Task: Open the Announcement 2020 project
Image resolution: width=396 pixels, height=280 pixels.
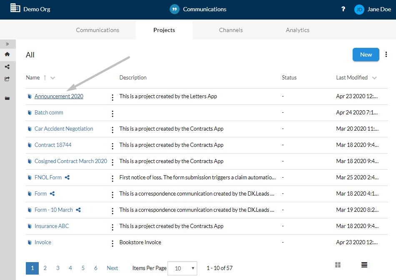Action: coord(59,96)
